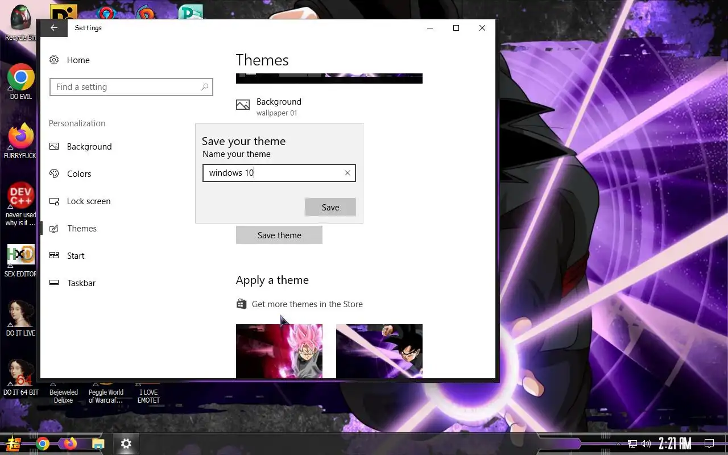Viewport: 728px width, 455px height.
Task: Open the Firefox desktop shortcut
Action: (x=20, y=140)
